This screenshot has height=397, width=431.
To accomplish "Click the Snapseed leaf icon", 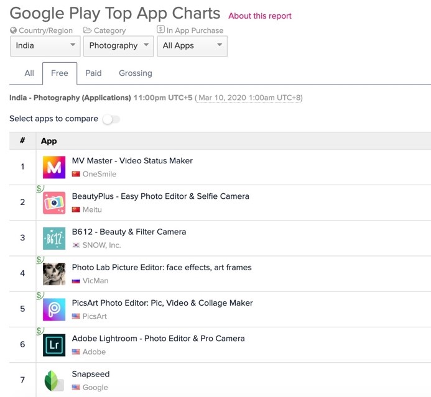I will pyautogui.click(x=54, y=380).
